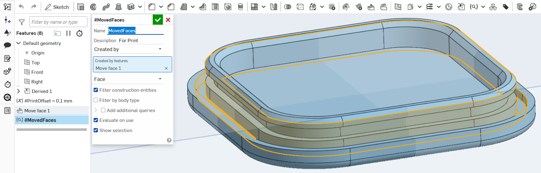Select the Draft tool
This screenshot has height=173, width=541.
coord(184,7)
